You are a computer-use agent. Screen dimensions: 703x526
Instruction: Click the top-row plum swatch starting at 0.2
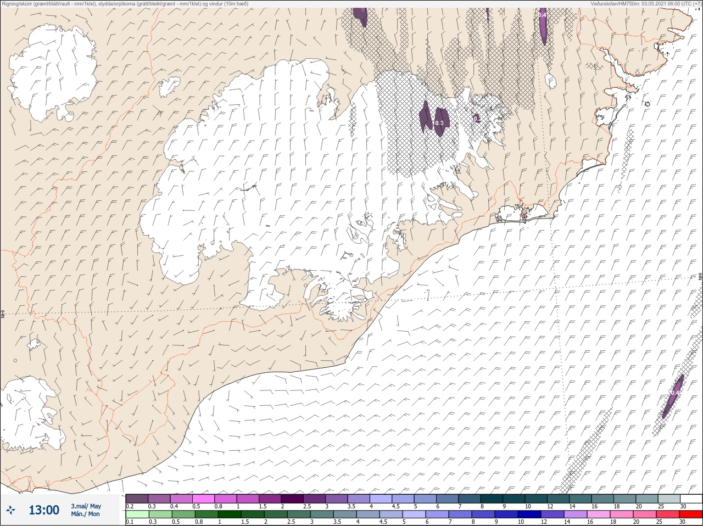pyautogui.click(x=137, y=499)
